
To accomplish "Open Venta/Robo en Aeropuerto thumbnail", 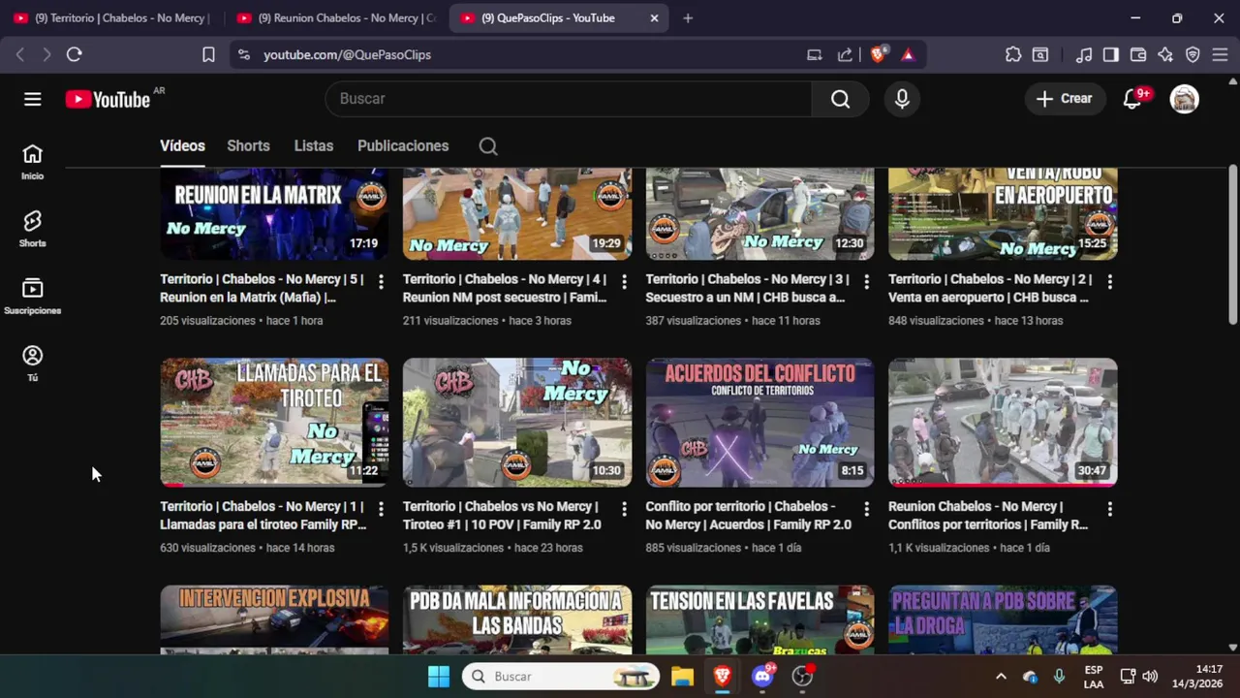I will 1003,213.
